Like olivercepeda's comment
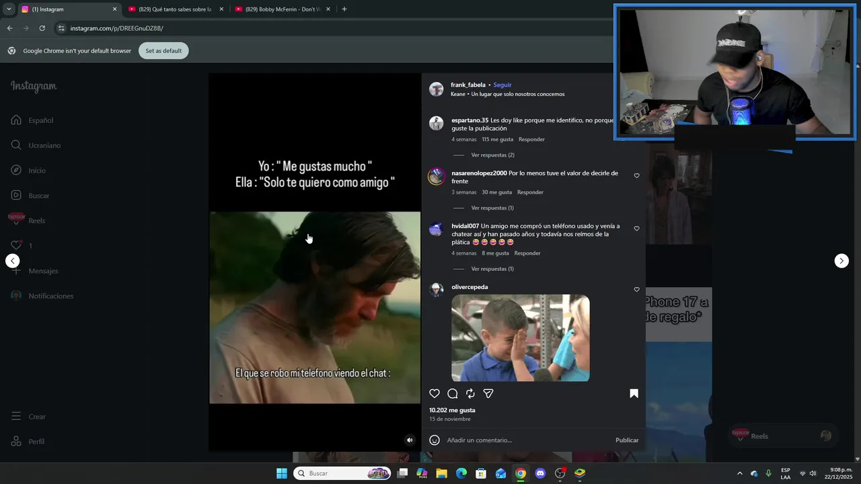 [636, 290]
